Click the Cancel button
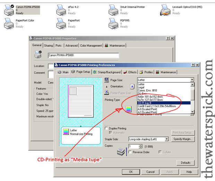The width and height of the screenshot is (215, 181). (150, 172)
